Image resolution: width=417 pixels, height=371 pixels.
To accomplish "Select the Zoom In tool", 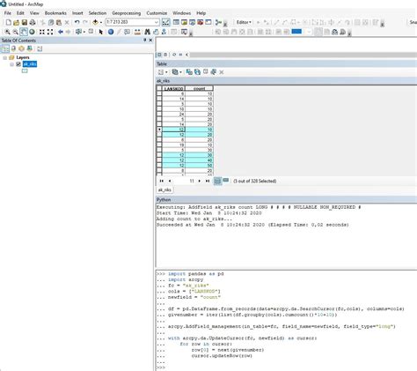I will [x=7, y=32].
